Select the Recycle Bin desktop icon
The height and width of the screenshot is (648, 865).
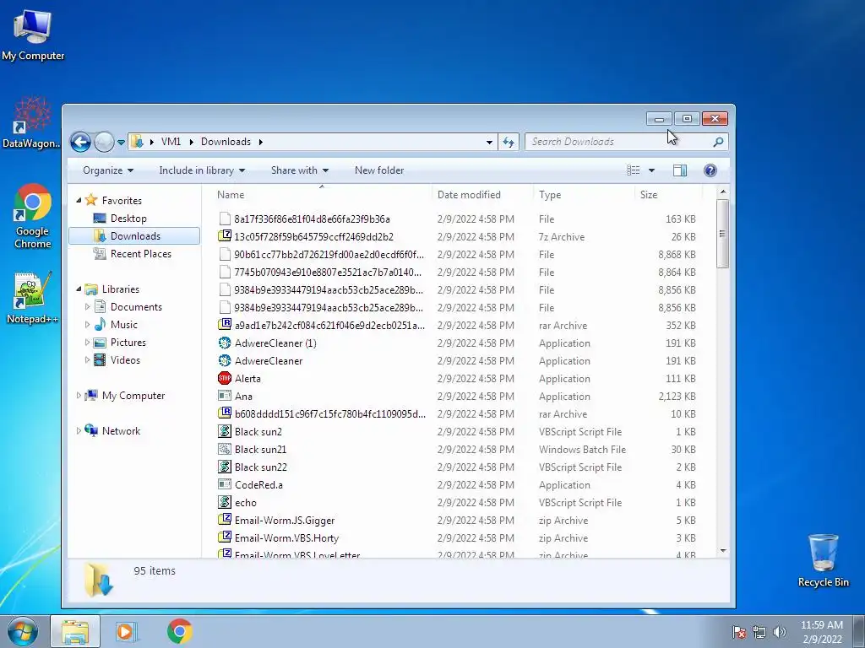click(x=823, y=560)
